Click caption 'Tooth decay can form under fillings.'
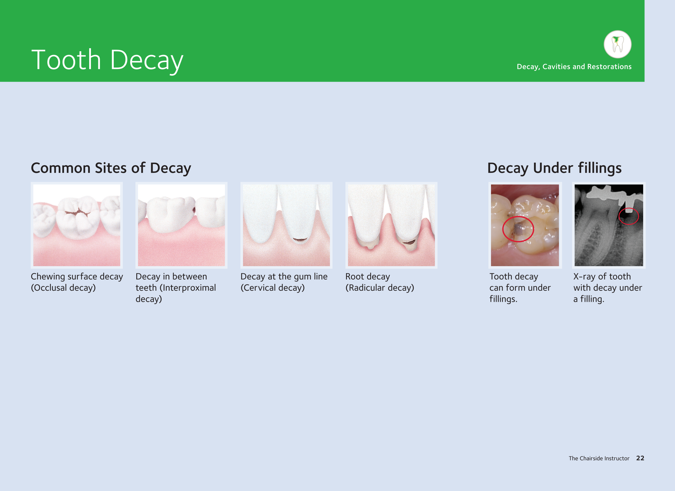The width and height of the screenshot is (675, 491). [520, 288]
